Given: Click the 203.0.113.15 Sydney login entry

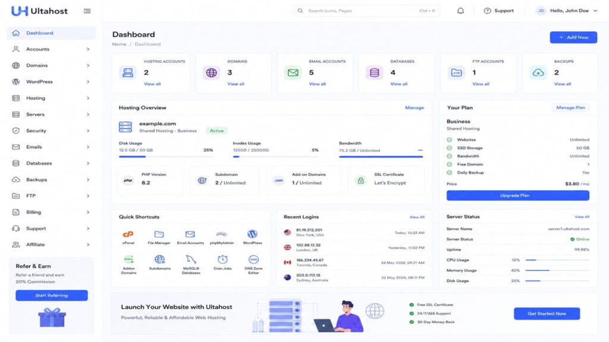Looking at the screenshot, I should (x=354, y=278).
